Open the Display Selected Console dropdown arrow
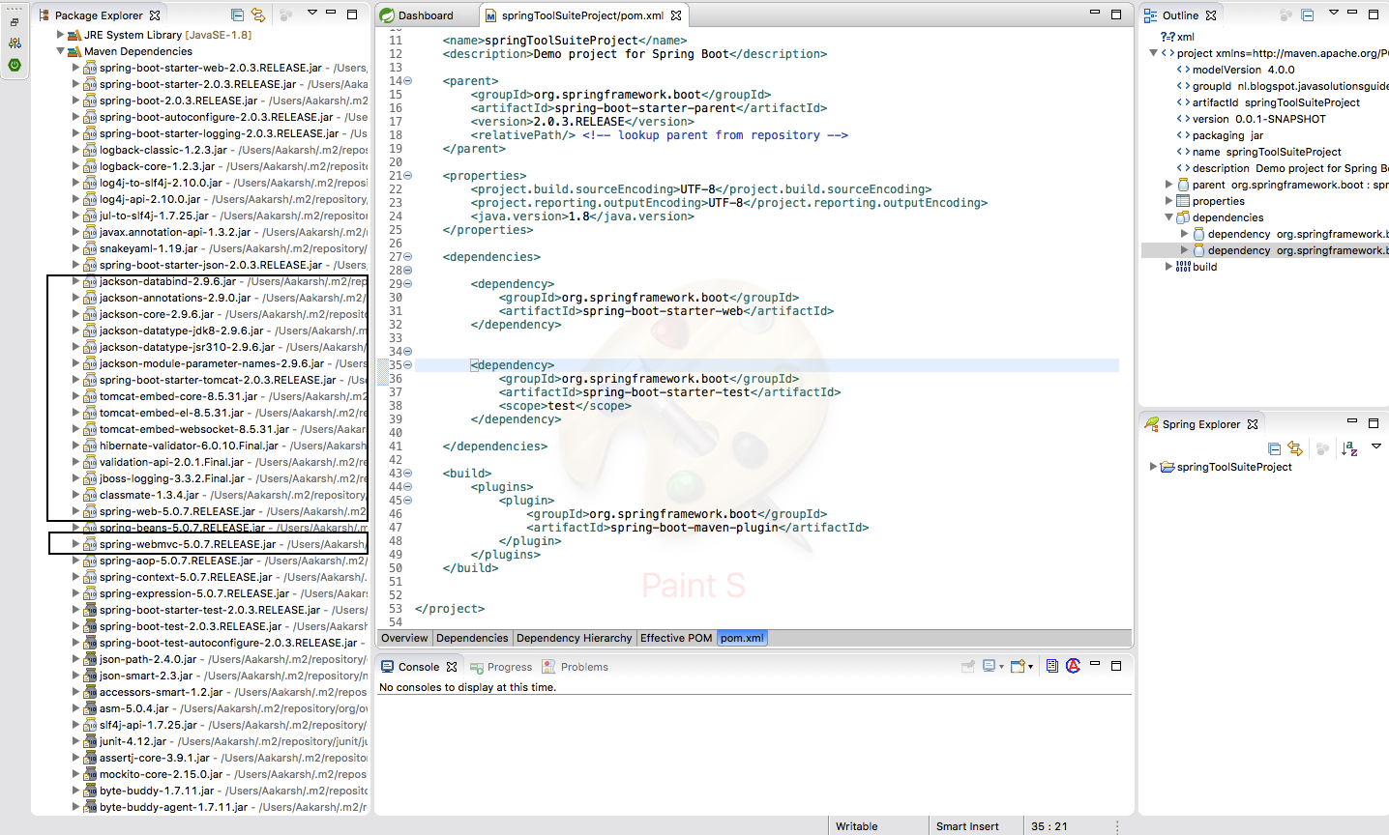The width and height of the screenshot is (1389, 835). (x=1001, y=667)
